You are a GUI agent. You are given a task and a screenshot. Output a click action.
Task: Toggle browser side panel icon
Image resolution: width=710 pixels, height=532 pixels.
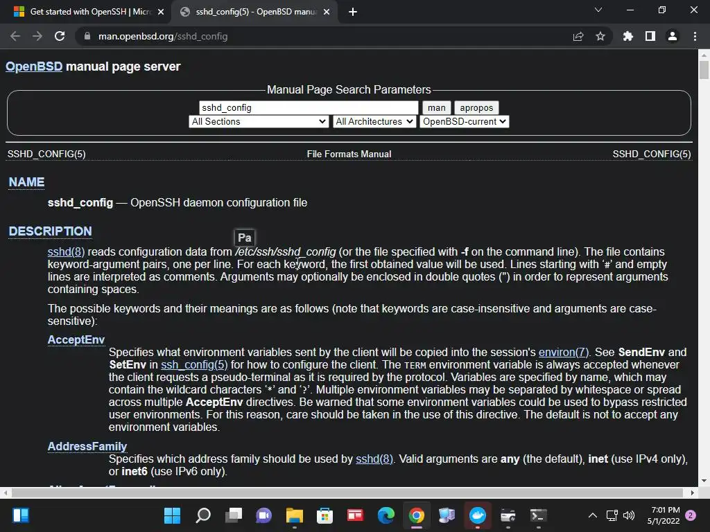650,36
